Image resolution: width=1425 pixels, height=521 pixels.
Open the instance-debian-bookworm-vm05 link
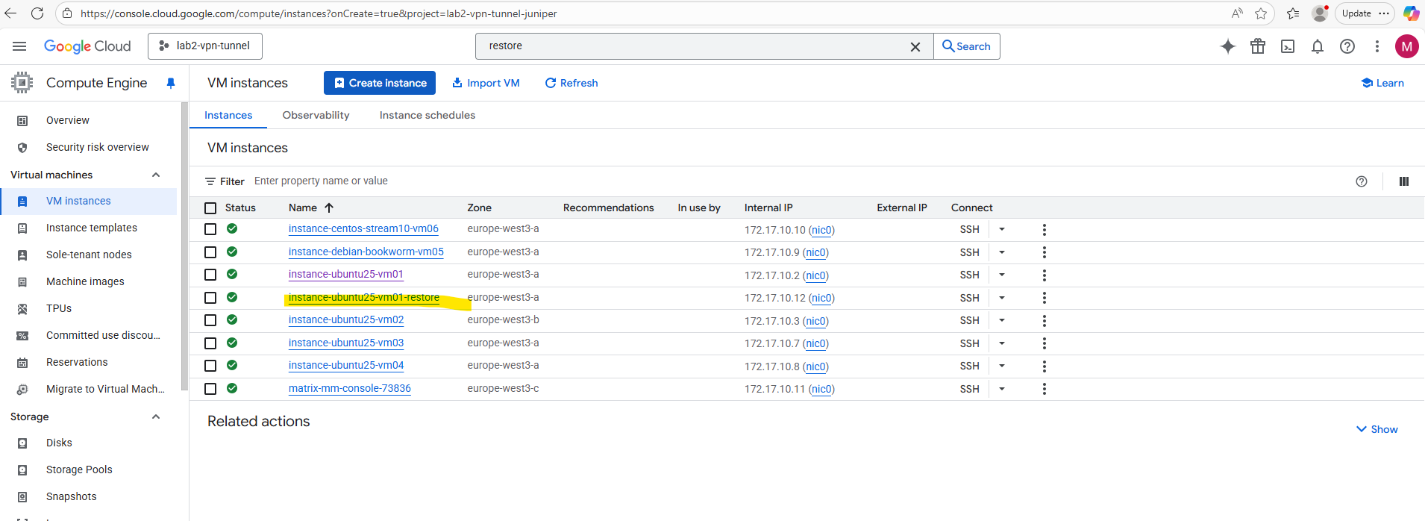pyautogui.click(x=366, y=252)
